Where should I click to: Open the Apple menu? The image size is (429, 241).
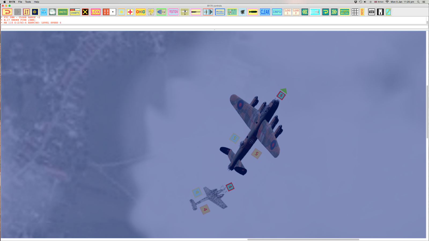(x=5, y=2)
